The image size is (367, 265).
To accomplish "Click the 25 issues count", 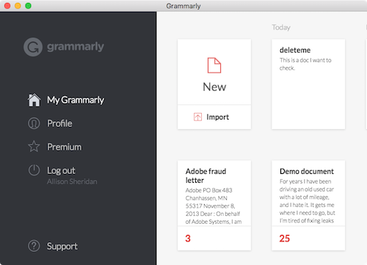I will [285, 239].
